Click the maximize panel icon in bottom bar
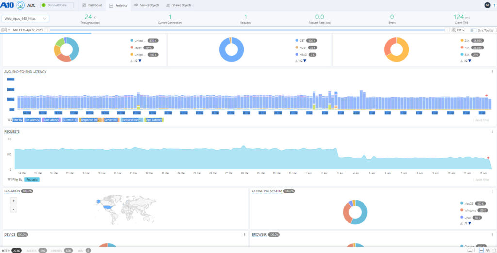The width and height of the screenshot is (497, 253). [x=494, y=251]
